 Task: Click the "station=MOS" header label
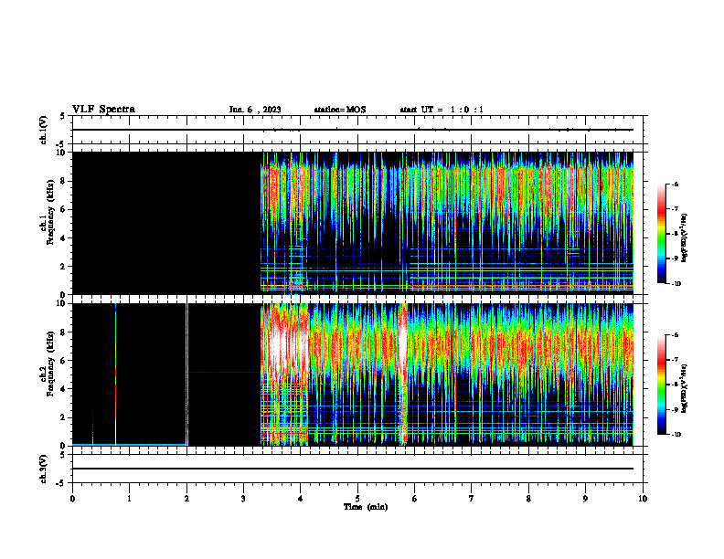click(x=340, y=110)
